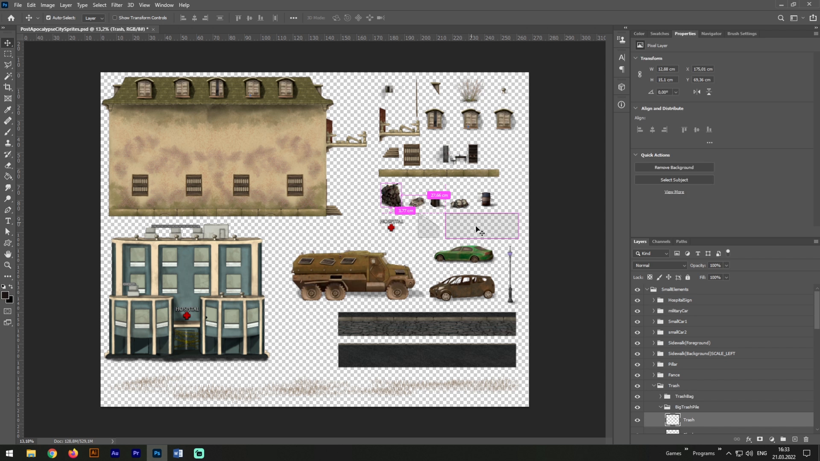Viewport: 820px width, 461px height.
Task: Collapse the SmallElements group
Action: pyautogui.click(x=647, y=289)
